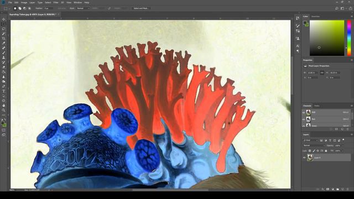Open Fill slider dropdown arrow

342,151
